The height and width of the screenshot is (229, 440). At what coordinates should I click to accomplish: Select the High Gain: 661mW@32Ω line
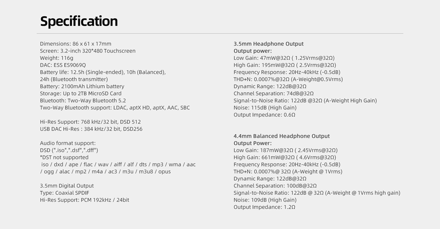click(x=285, y=157)
